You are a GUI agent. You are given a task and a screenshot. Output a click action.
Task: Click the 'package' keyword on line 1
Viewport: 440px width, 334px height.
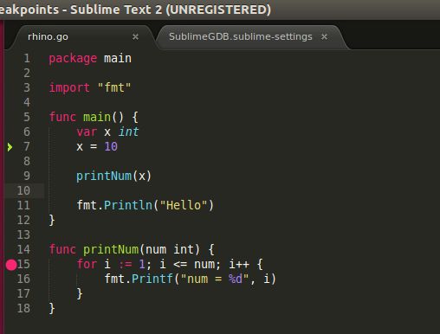click(x=73, y=59)
